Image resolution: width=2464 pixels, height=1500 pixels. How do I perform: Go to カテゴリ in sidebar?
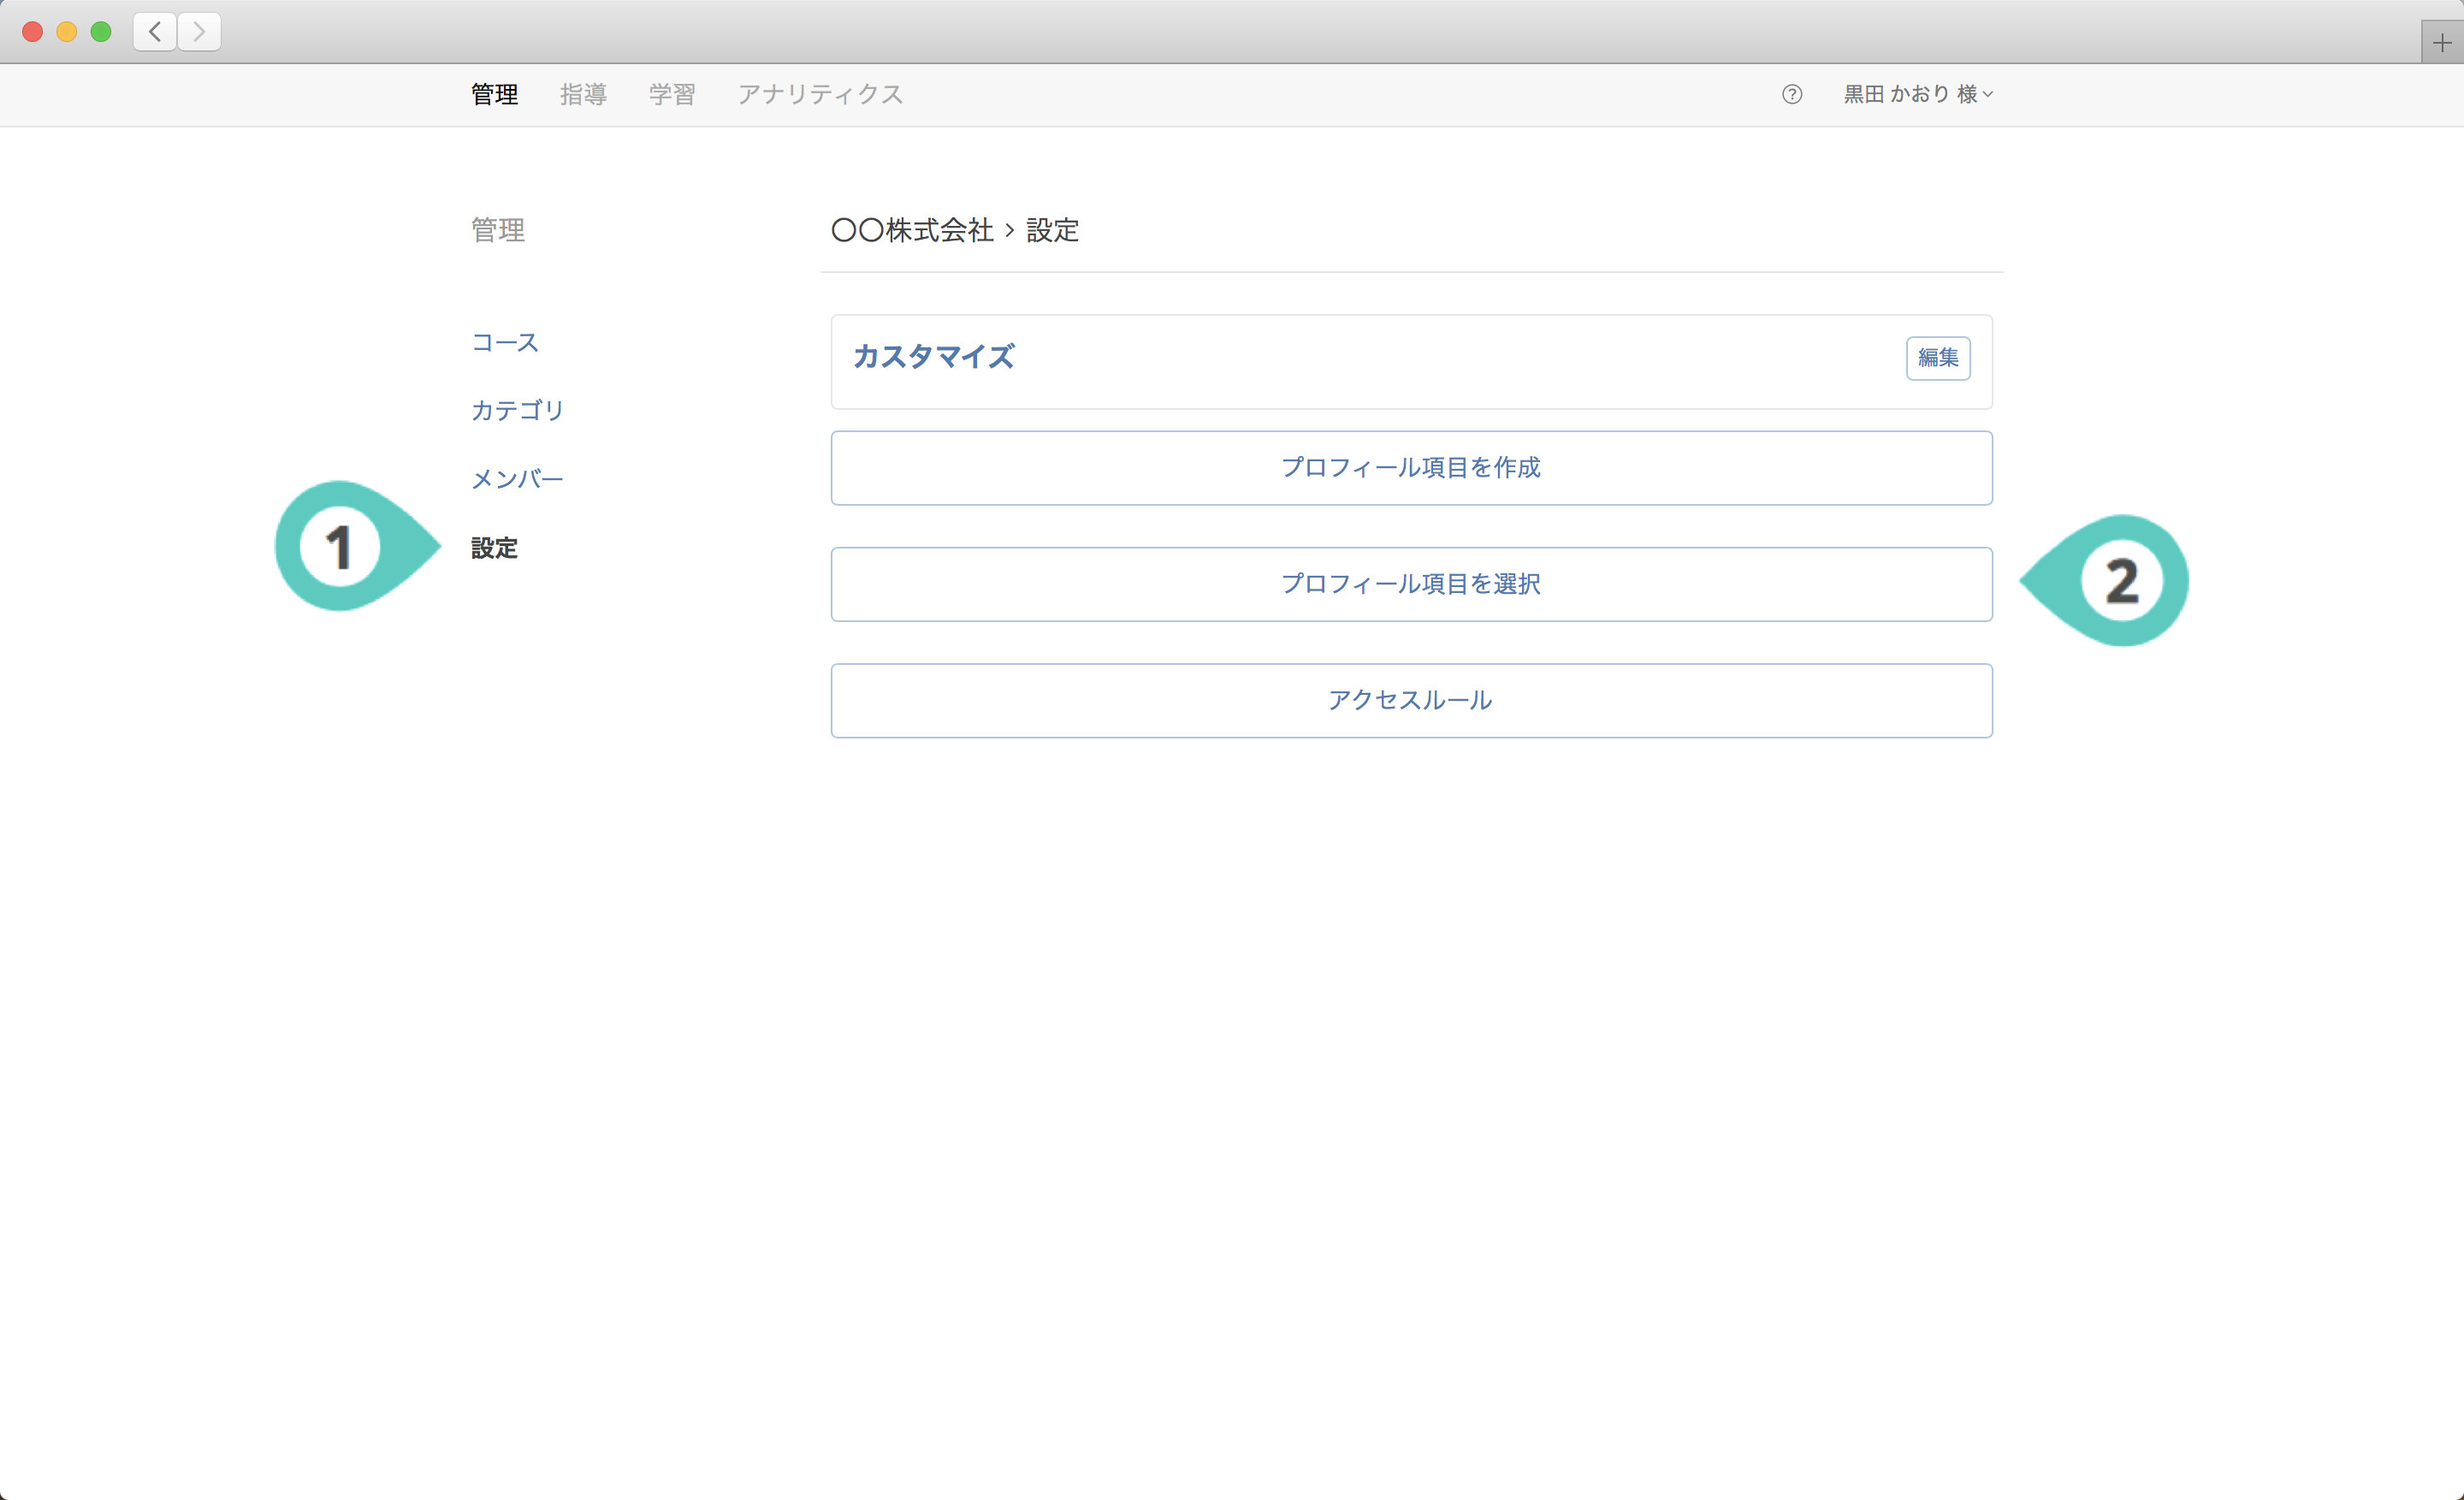(518, 410)
